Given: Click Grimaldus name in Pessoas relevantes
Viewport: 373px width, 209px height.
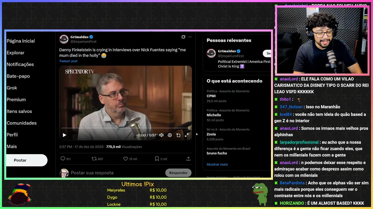Looking at the screenshot, I should point(227,51).
